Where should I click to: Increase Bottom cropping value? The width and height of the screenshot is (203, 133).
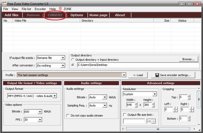[189, 117]
